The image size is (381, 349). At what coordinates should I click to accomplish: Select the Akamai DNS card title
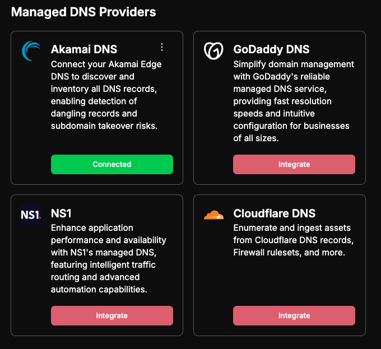tap(84, 49)
